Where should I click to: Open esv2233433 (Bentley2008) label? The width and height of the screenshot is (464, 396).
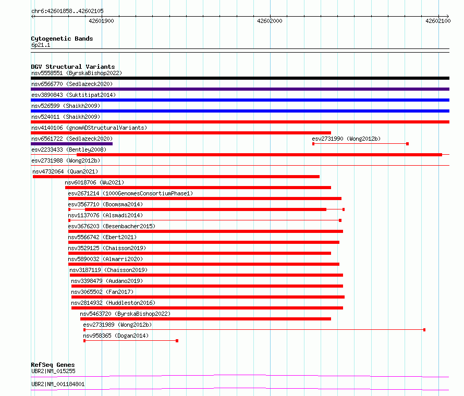(x=69, y=150)
